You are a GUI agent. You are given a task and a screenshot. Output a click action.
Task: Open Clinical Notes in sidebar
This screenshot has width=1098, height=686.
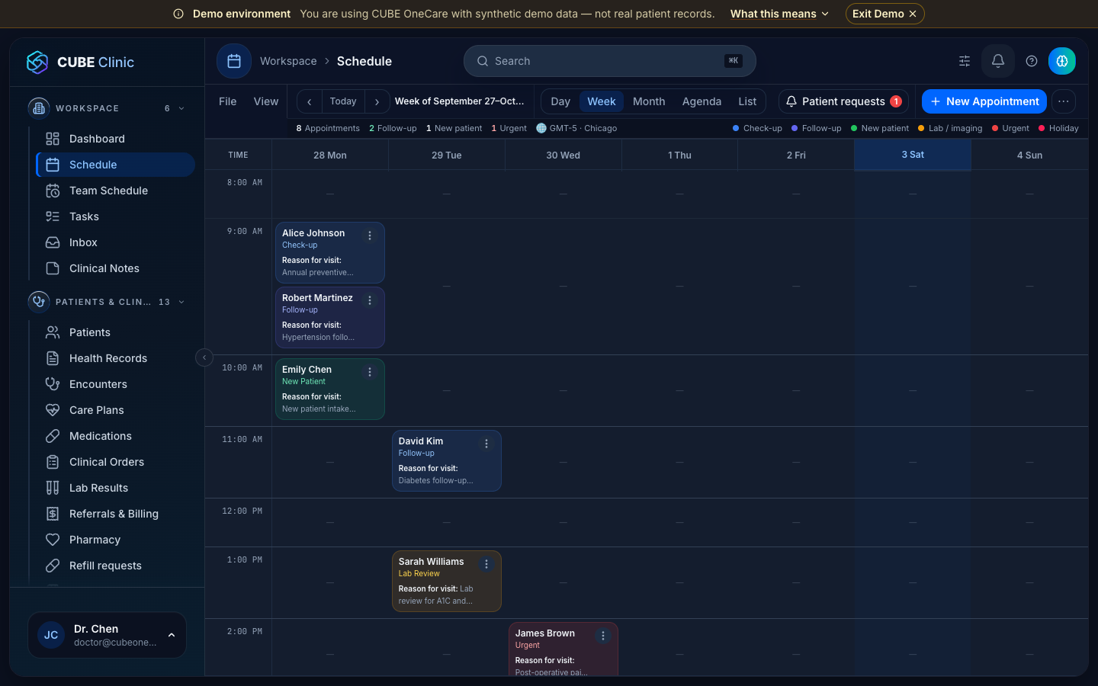click(x=115, y=268)
